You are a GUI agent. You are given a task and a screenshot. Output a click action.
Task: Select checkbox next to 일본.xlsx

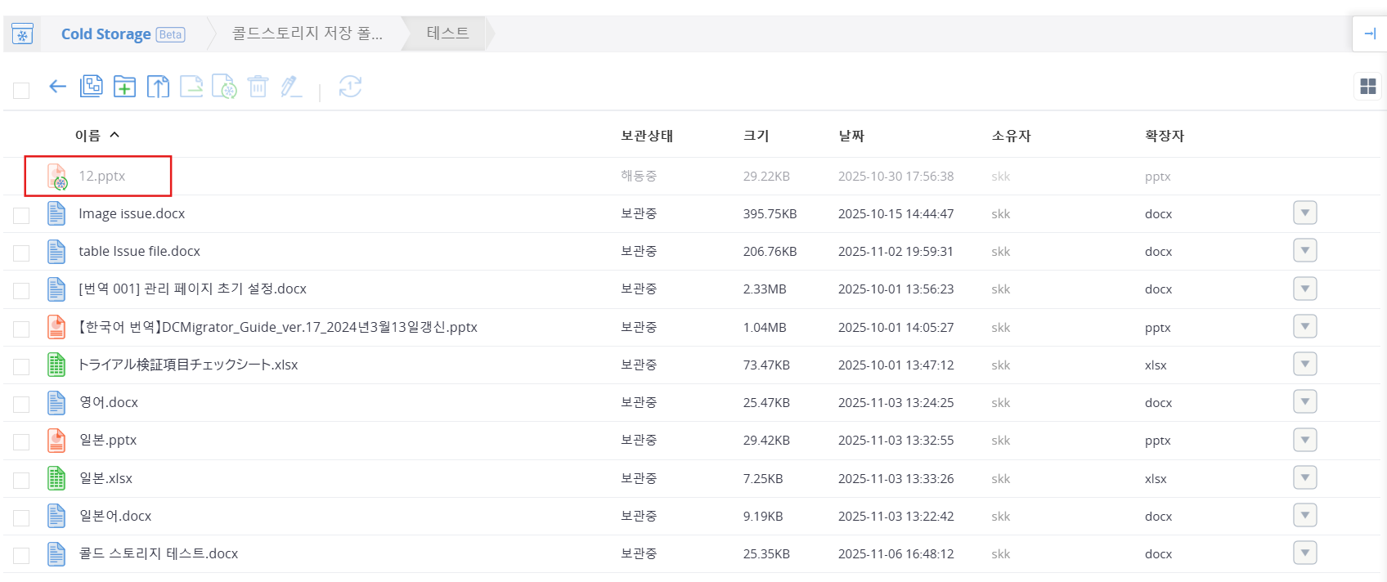pos(21,480)
